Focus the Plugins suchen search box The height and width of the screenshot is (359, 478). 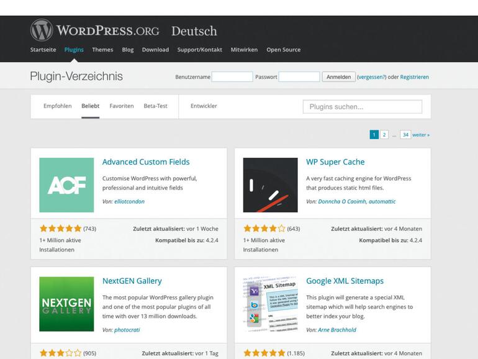pyautogui.click(x=363, y=107)
